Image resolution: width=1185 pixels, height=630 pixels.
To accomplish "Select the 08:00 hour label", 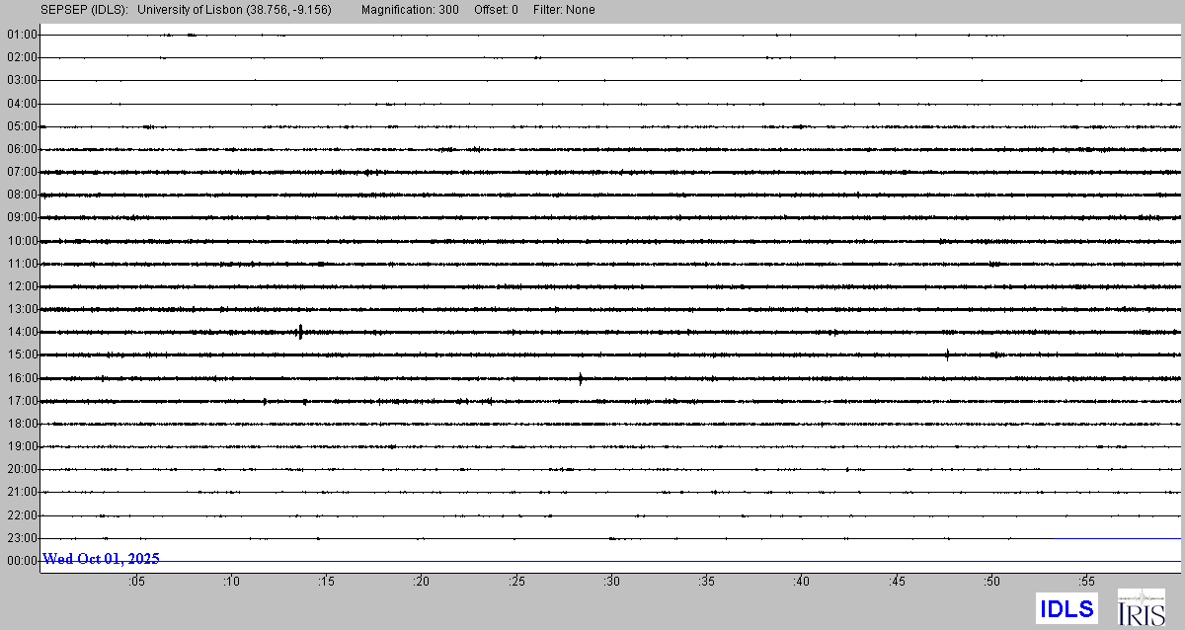I will click(22, 195).
